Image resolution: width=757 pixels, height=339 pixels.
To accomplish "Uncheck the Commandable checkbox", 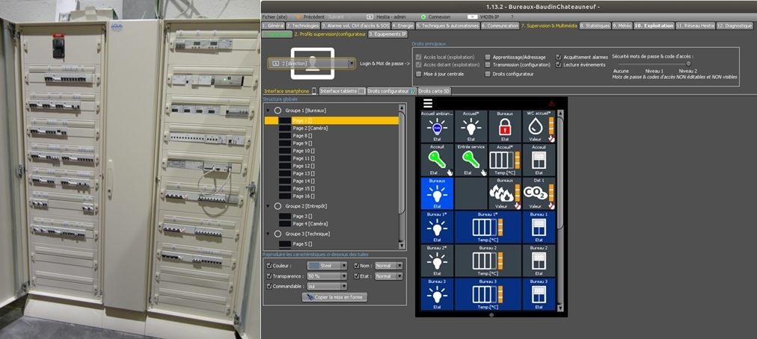I will point(269,286).
